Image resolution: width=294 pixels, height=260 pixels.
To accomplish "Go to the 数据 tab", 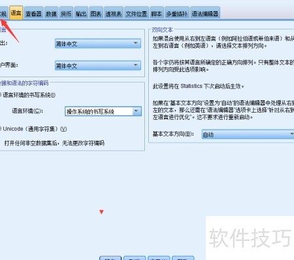I will pos(51,14).
